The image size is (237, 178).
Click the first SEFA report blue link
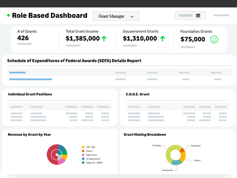point(17,72)
